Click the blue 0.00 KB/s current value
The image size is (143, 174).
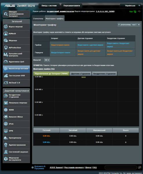point(46,142)
